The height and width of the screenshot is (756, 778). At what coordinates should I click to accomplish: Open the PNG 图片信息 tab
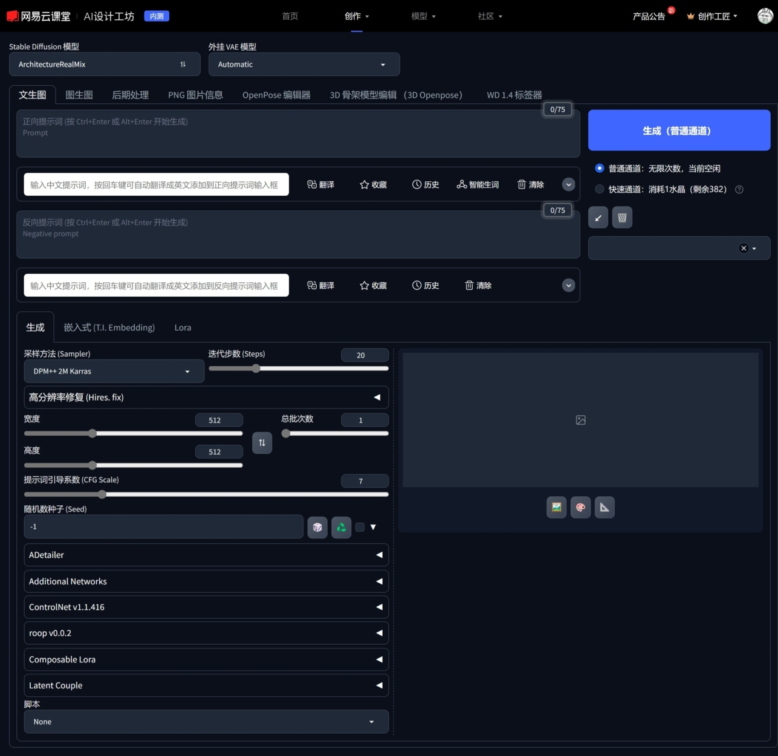tap(196, 95)
